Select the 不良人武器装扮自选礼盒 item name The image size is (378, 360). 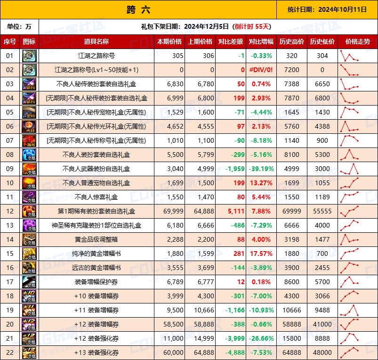point(97,169)
